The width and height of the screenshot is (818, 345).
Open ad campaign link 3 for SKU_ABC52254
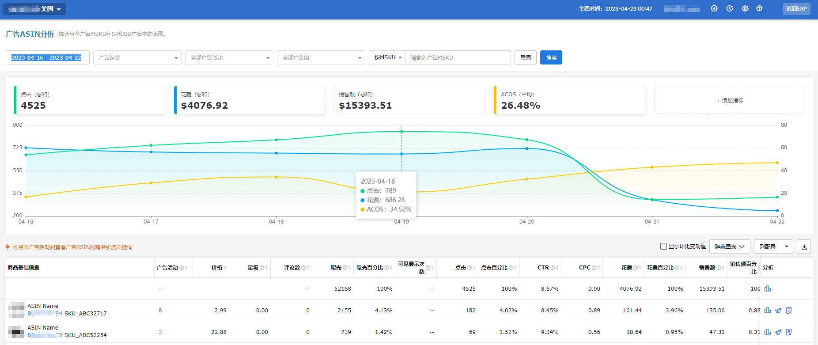point(160,332)
